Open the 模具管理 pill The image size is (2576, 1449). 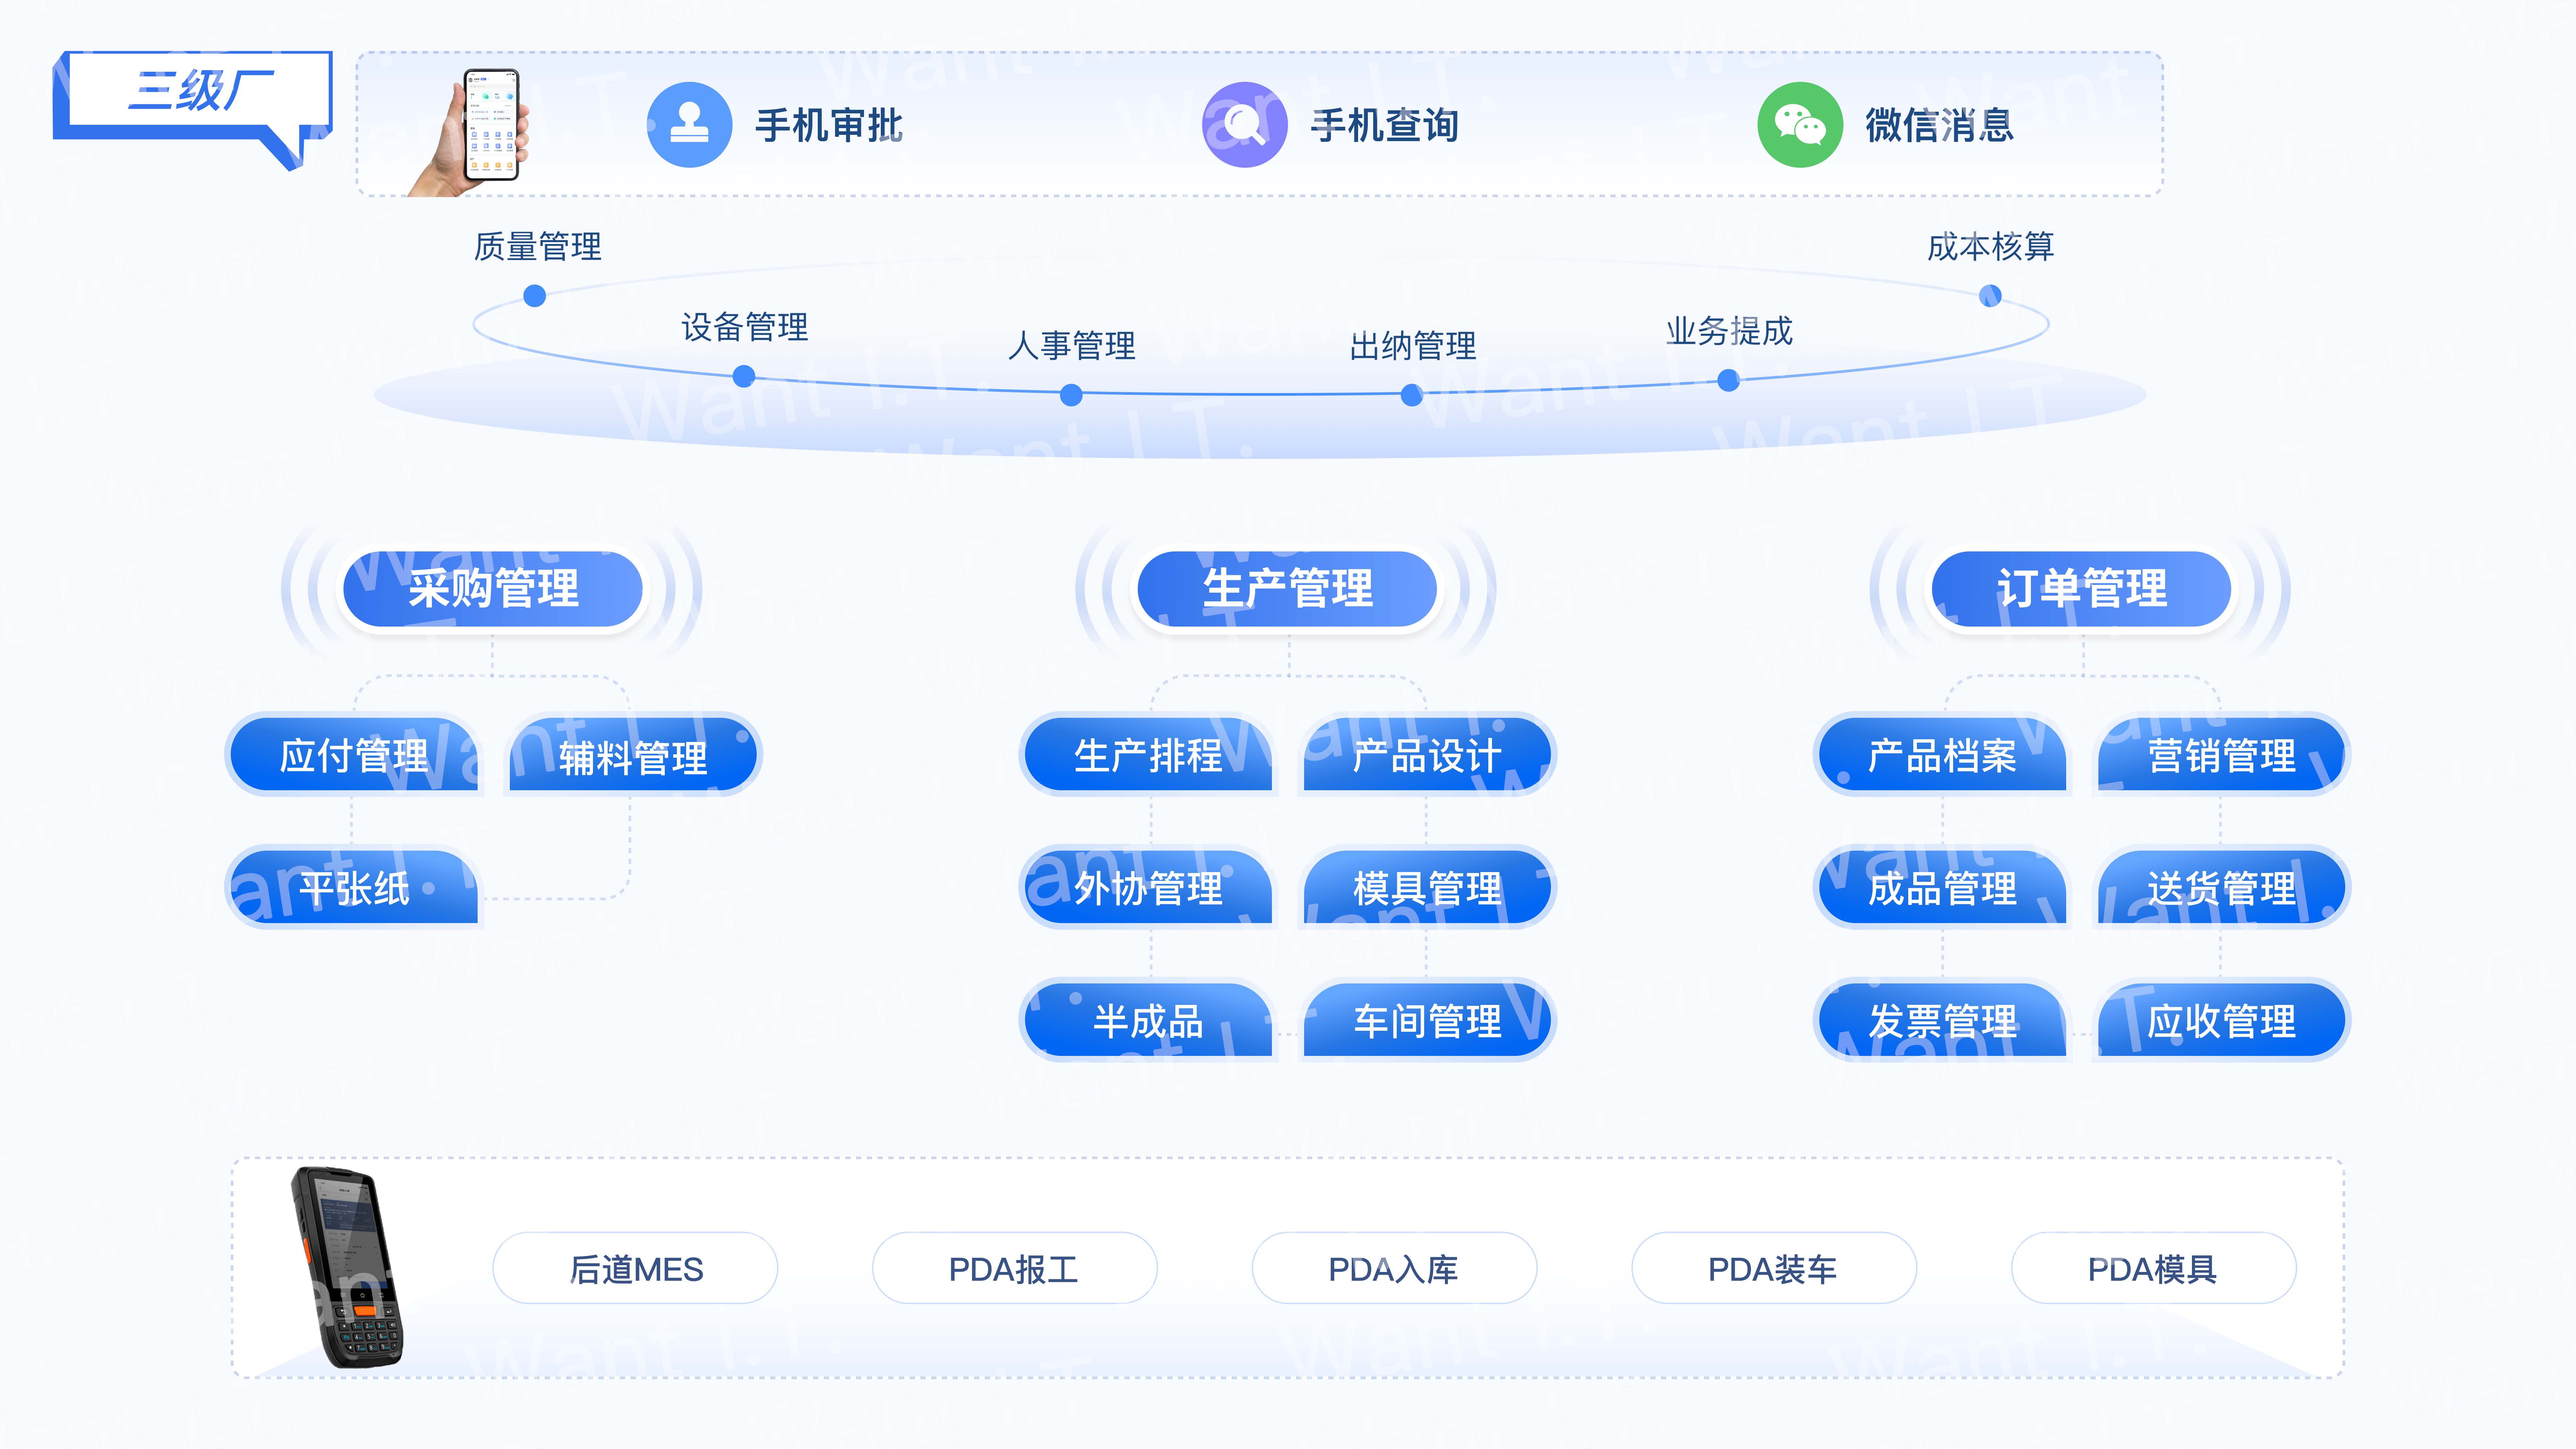coord(1427,888)
